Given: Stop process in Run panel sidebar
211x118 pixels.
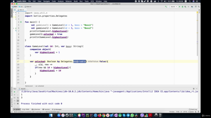Looking at the screenshot, I should [15, 95].
